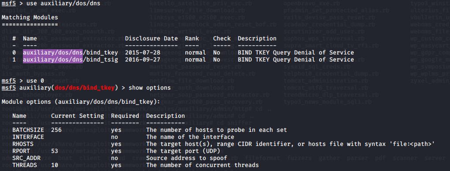Click 'yes' in the RHOSTS row

point(116,144)
